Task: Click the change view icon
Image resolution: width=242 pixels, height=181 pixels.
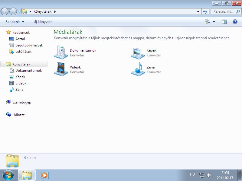Action: [208, 22]
